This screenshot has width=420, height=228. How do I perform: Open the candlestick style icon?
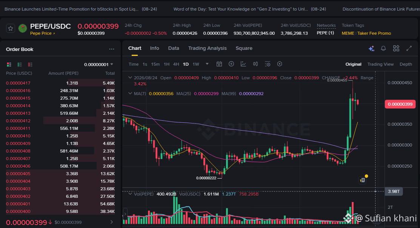pyautogui.click(x=255, y=64)
